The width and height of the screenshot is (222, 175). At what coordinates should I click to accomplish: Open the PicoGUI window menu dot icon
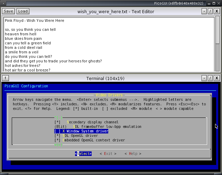(3, 3)
